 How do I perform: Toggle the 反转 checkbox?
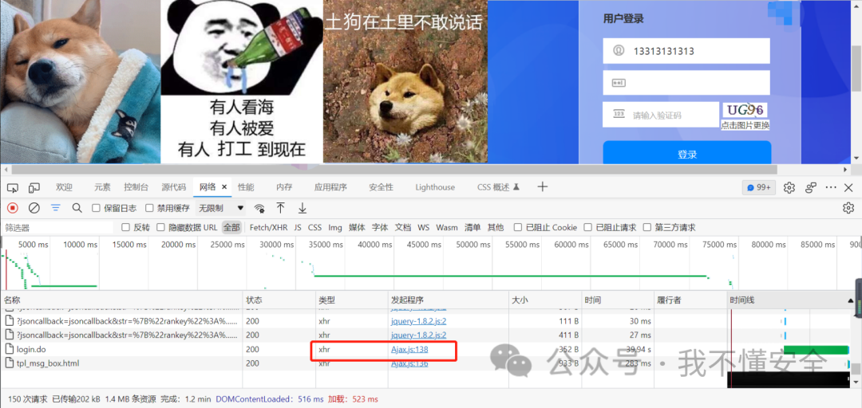[x=125, y=227]
